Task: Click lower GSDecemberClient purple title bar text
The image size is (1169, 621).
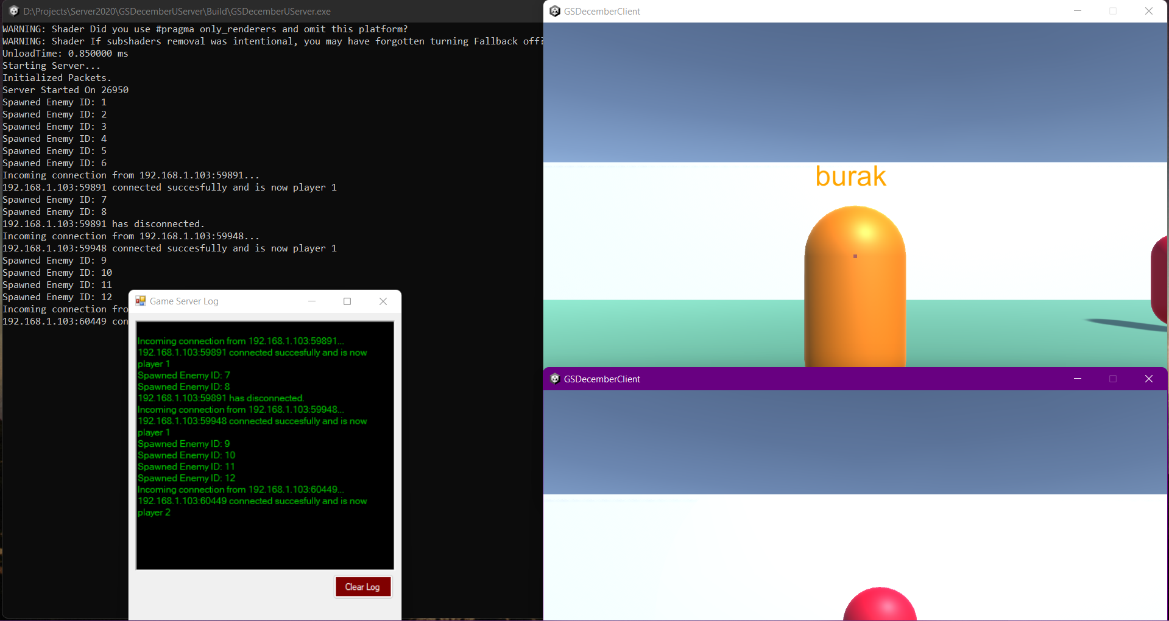Action: pyautogui.click(x=602, y=379)
